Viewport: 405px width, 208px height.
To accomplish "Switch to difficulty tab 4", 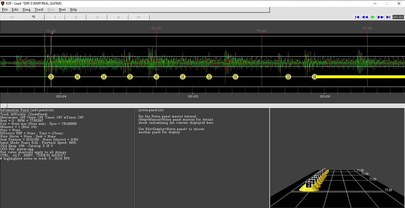I will coord(118,17).
